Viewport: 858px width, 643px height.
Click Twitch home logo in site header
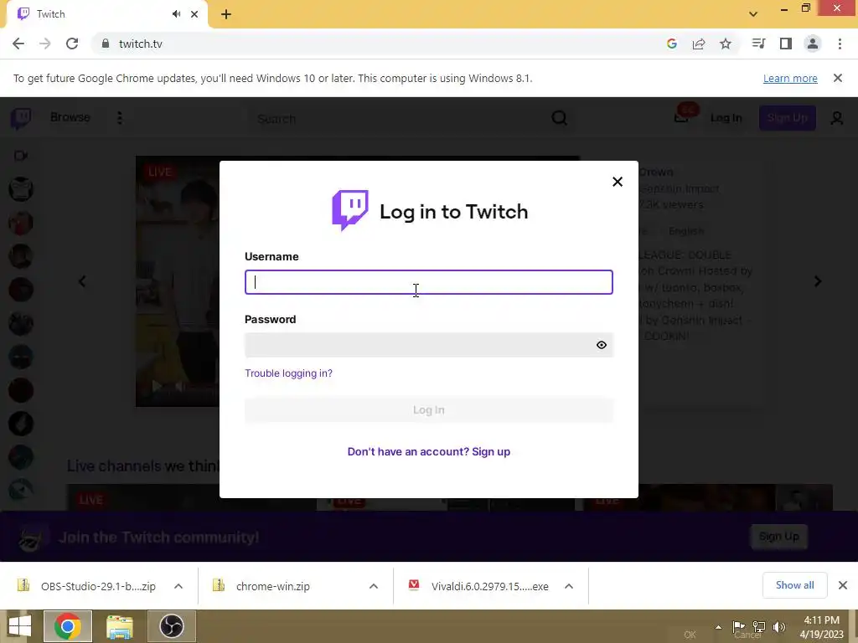coord(21,118)
